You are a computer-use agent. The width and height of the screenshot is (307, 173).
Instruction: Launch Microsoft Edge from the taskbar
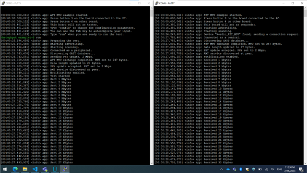tap(15, 169)
